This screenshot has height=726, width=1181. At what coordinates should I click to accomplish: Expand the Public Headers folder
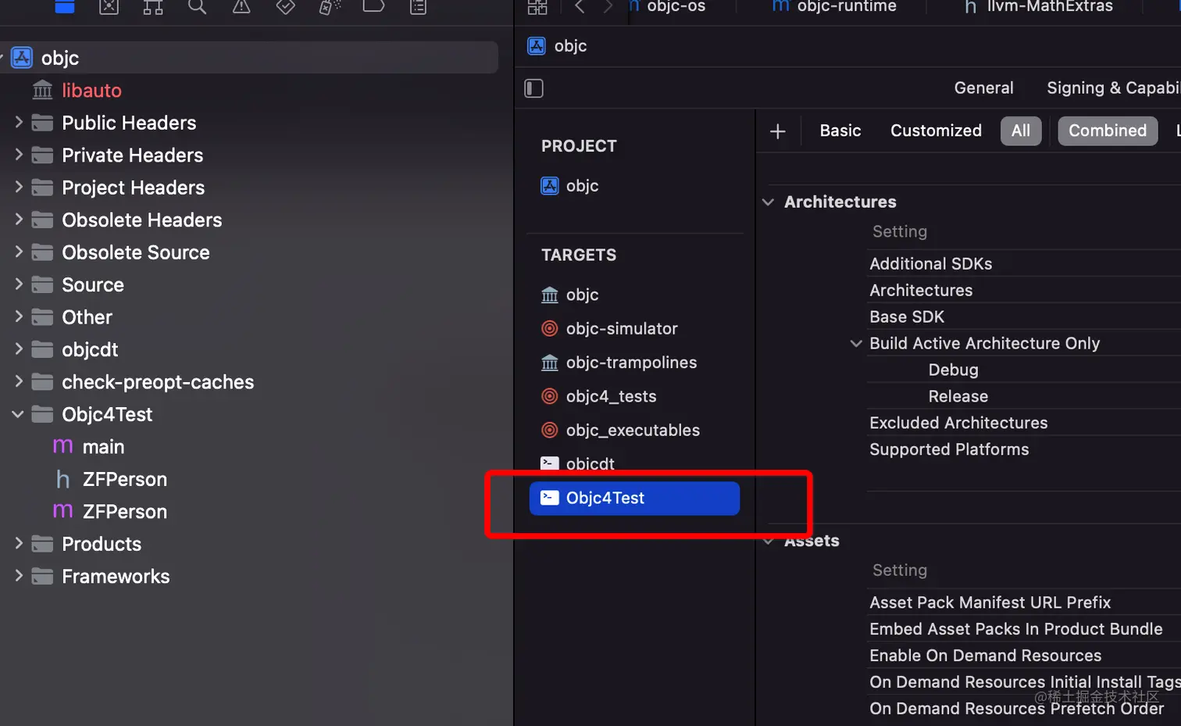click(19, 123)
